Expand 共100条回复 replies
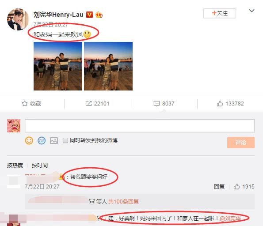The height and width of the screenshot is (226, 263). (x=123, y=201)
